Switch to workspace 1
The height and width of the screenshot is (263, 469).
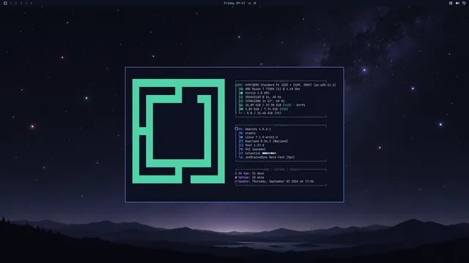[x=11, y=3]
